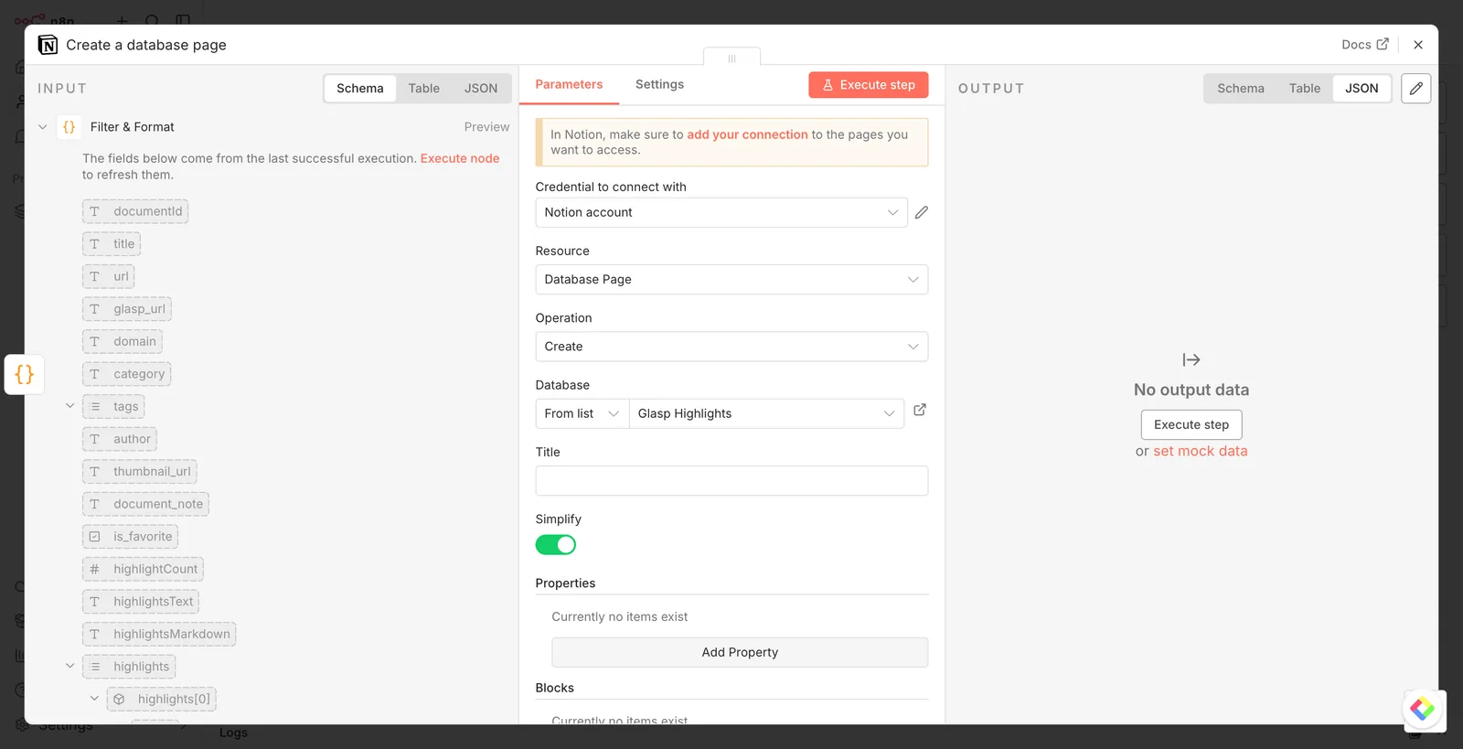Image resolution: width=1463 pixels, height=749 pixels.
Task: Select the category schema field
Action: (x=127, y=374)
